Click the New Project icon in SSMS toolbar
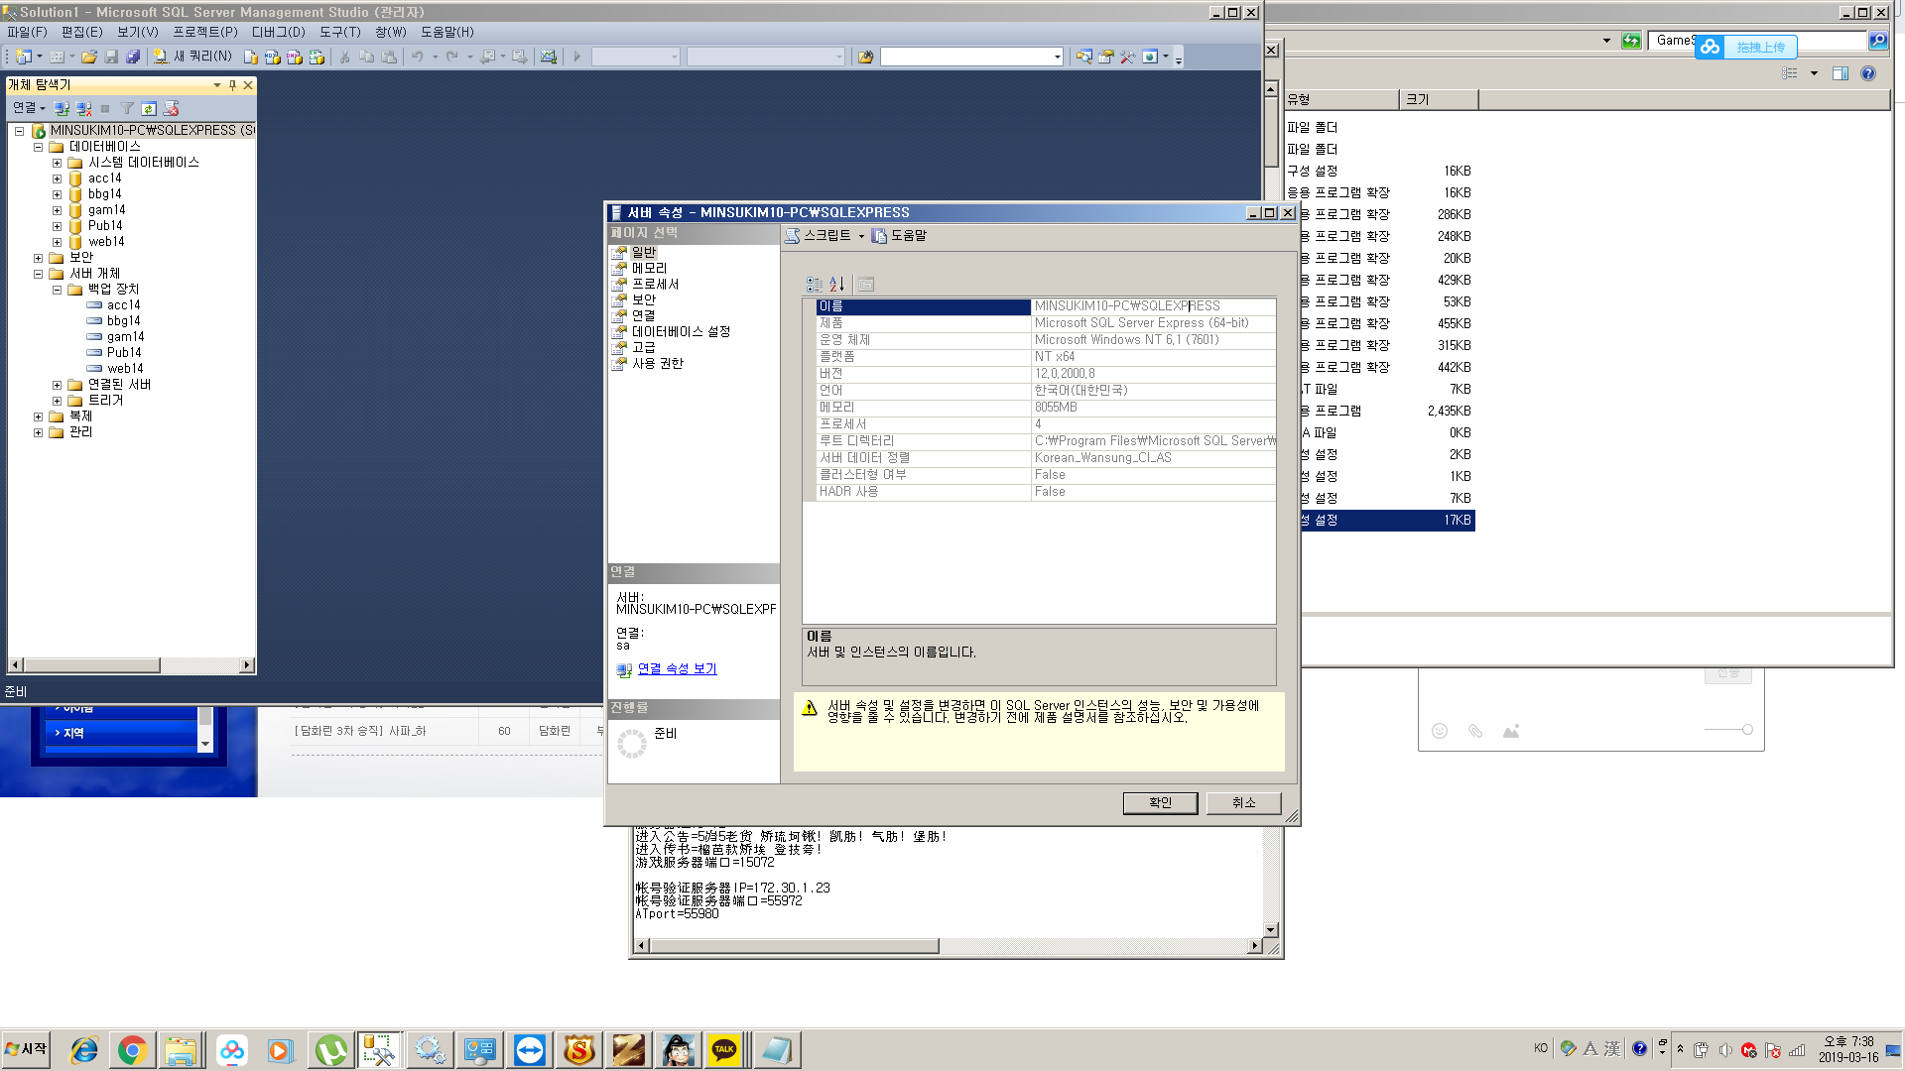 (x=24, y=57)
